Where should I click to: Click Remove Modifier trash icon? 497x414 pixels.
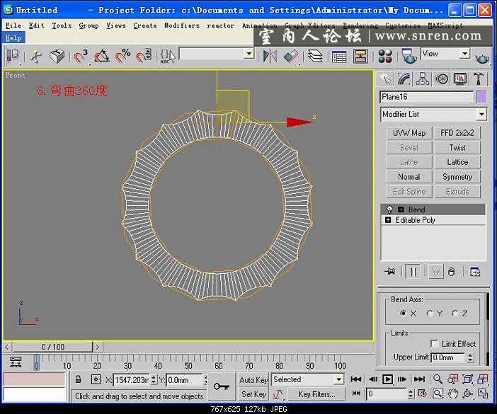[x=452, y=272]
